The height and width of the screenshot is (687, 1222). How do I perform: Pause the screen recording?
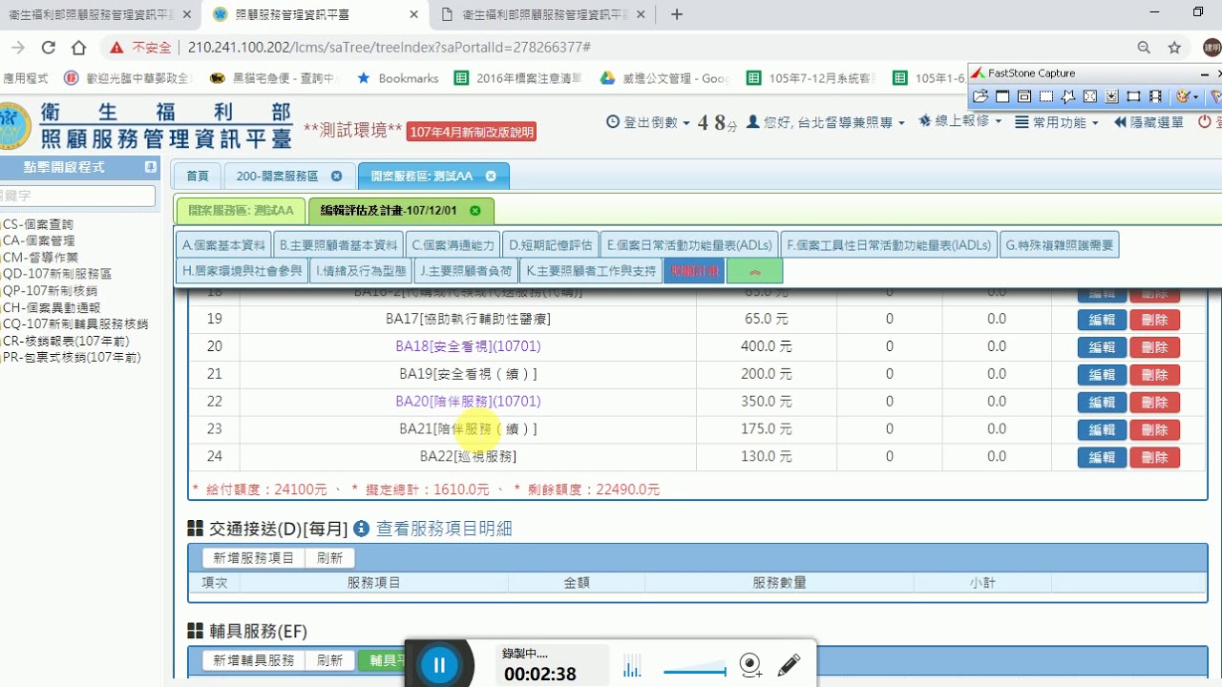click(439, 665)
